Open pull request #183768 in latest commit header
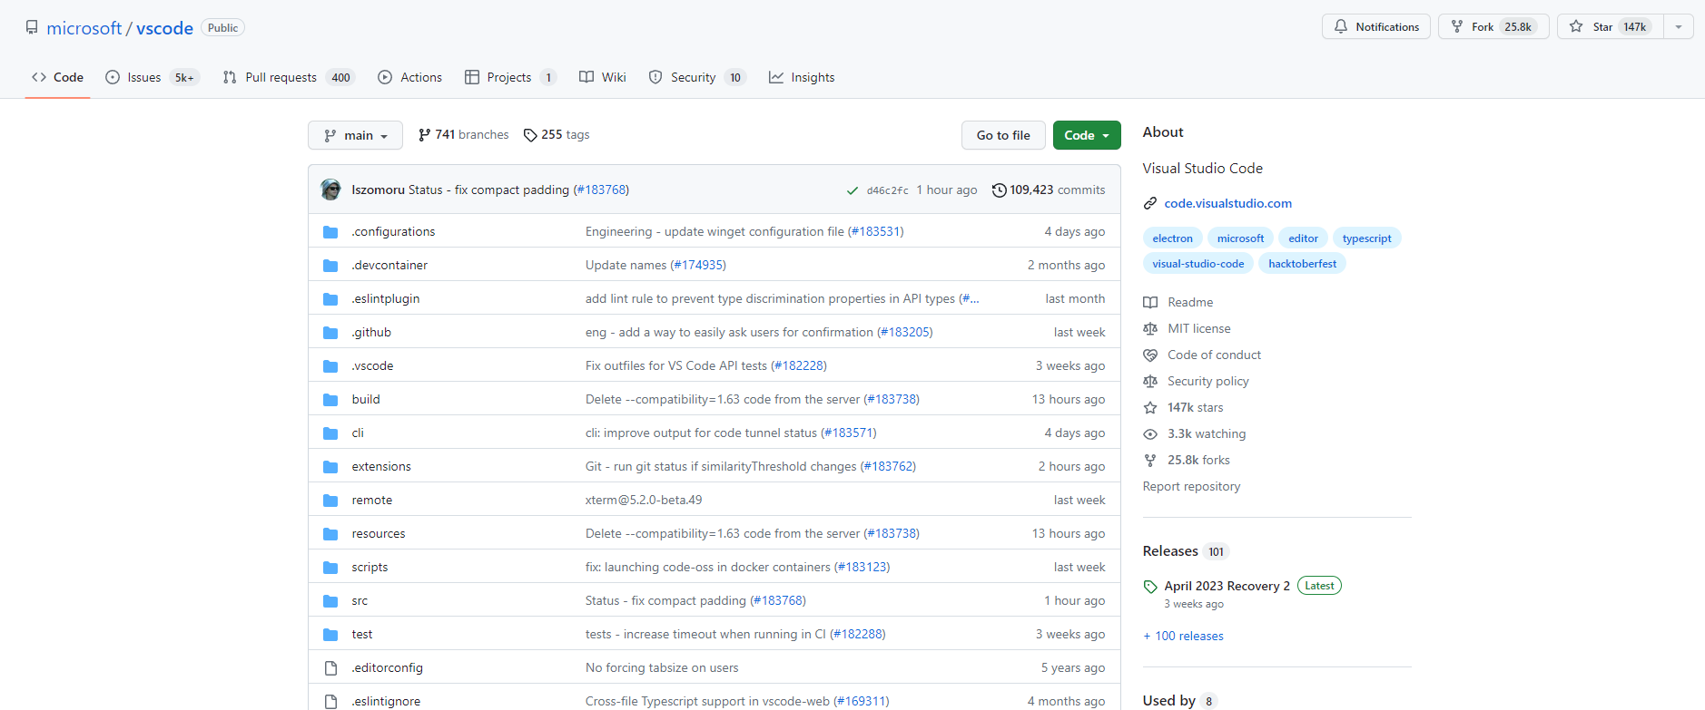 (x=601, y=190)
